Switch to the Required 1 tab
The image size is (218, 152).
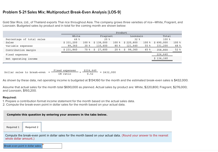coord(13,127)
